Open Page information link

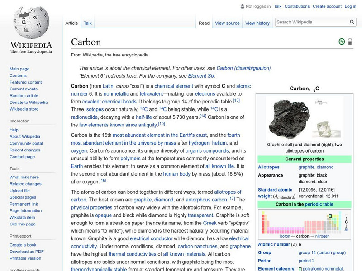click(26, 210)
